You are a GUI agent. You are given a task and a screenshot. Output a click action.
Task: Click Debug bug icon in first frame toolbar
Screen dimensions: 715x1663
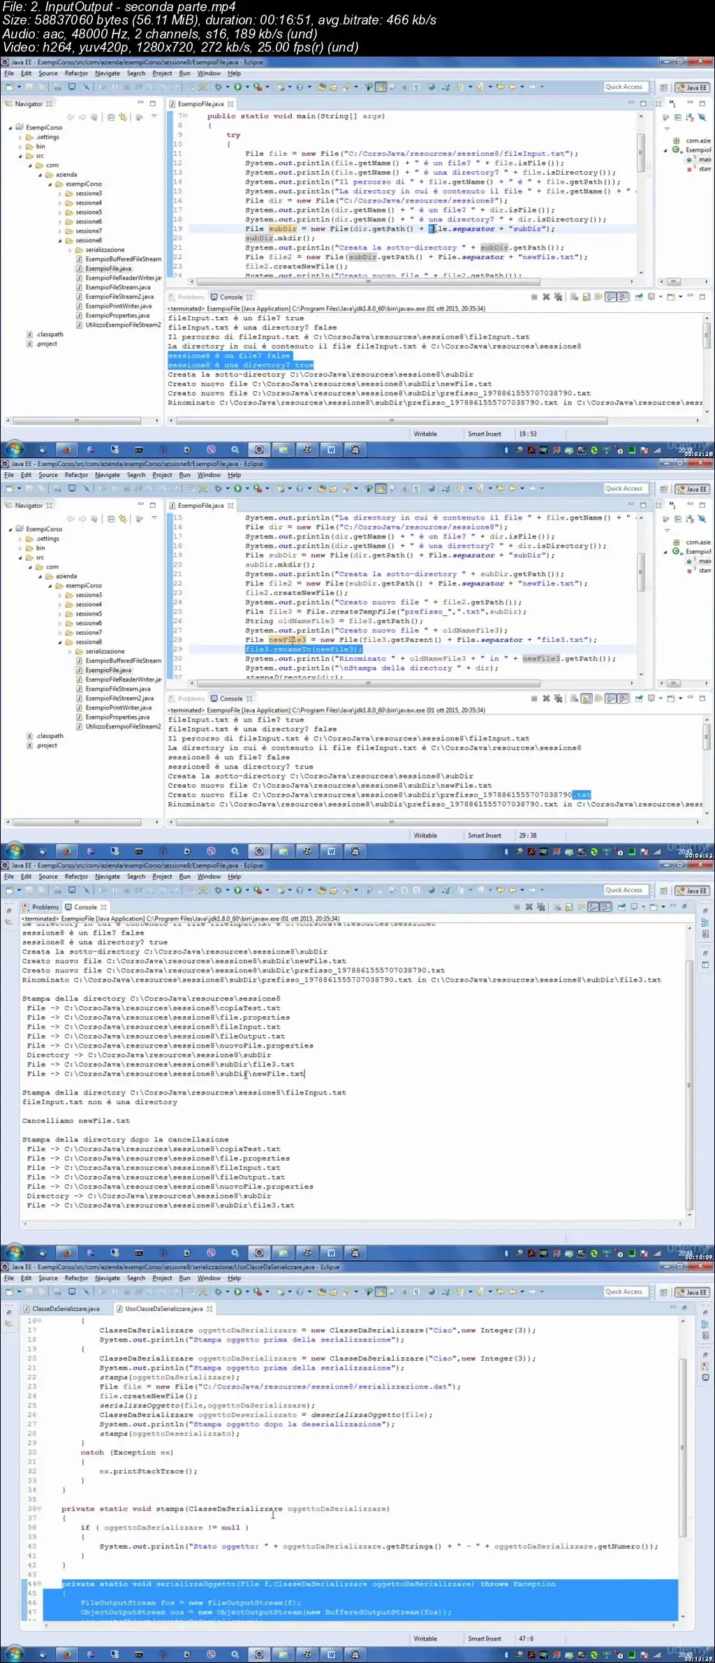pyautogui.click(x=218, y=87)
